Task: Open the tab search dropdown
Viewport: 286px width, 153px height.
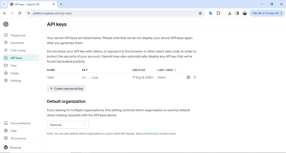Action: coord(4,4)
